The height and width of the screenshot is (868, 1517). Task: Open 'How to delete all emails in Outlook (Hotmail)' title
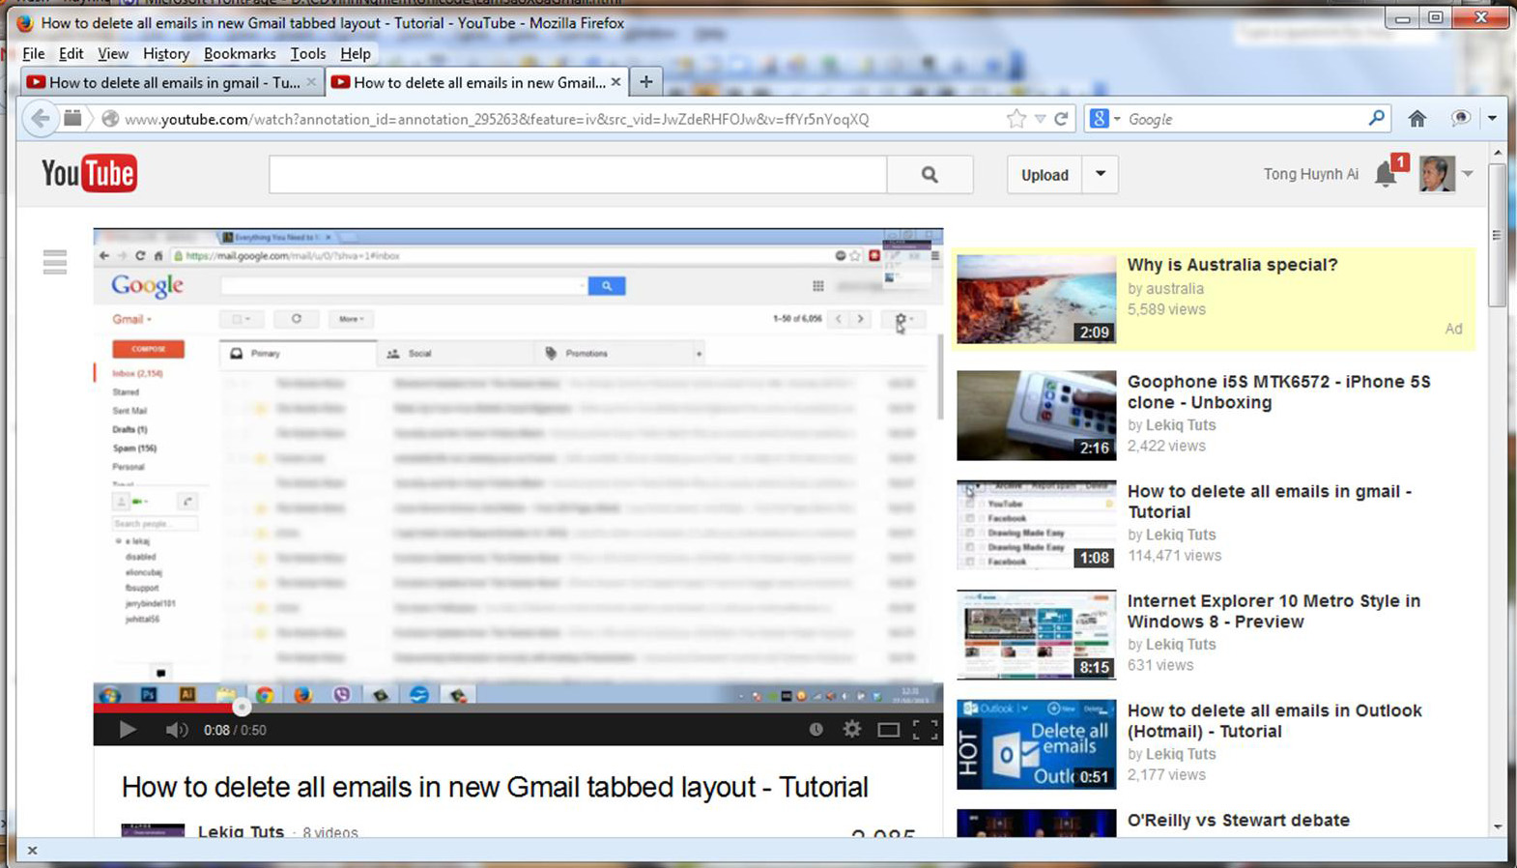click(x=1274, y=721)
